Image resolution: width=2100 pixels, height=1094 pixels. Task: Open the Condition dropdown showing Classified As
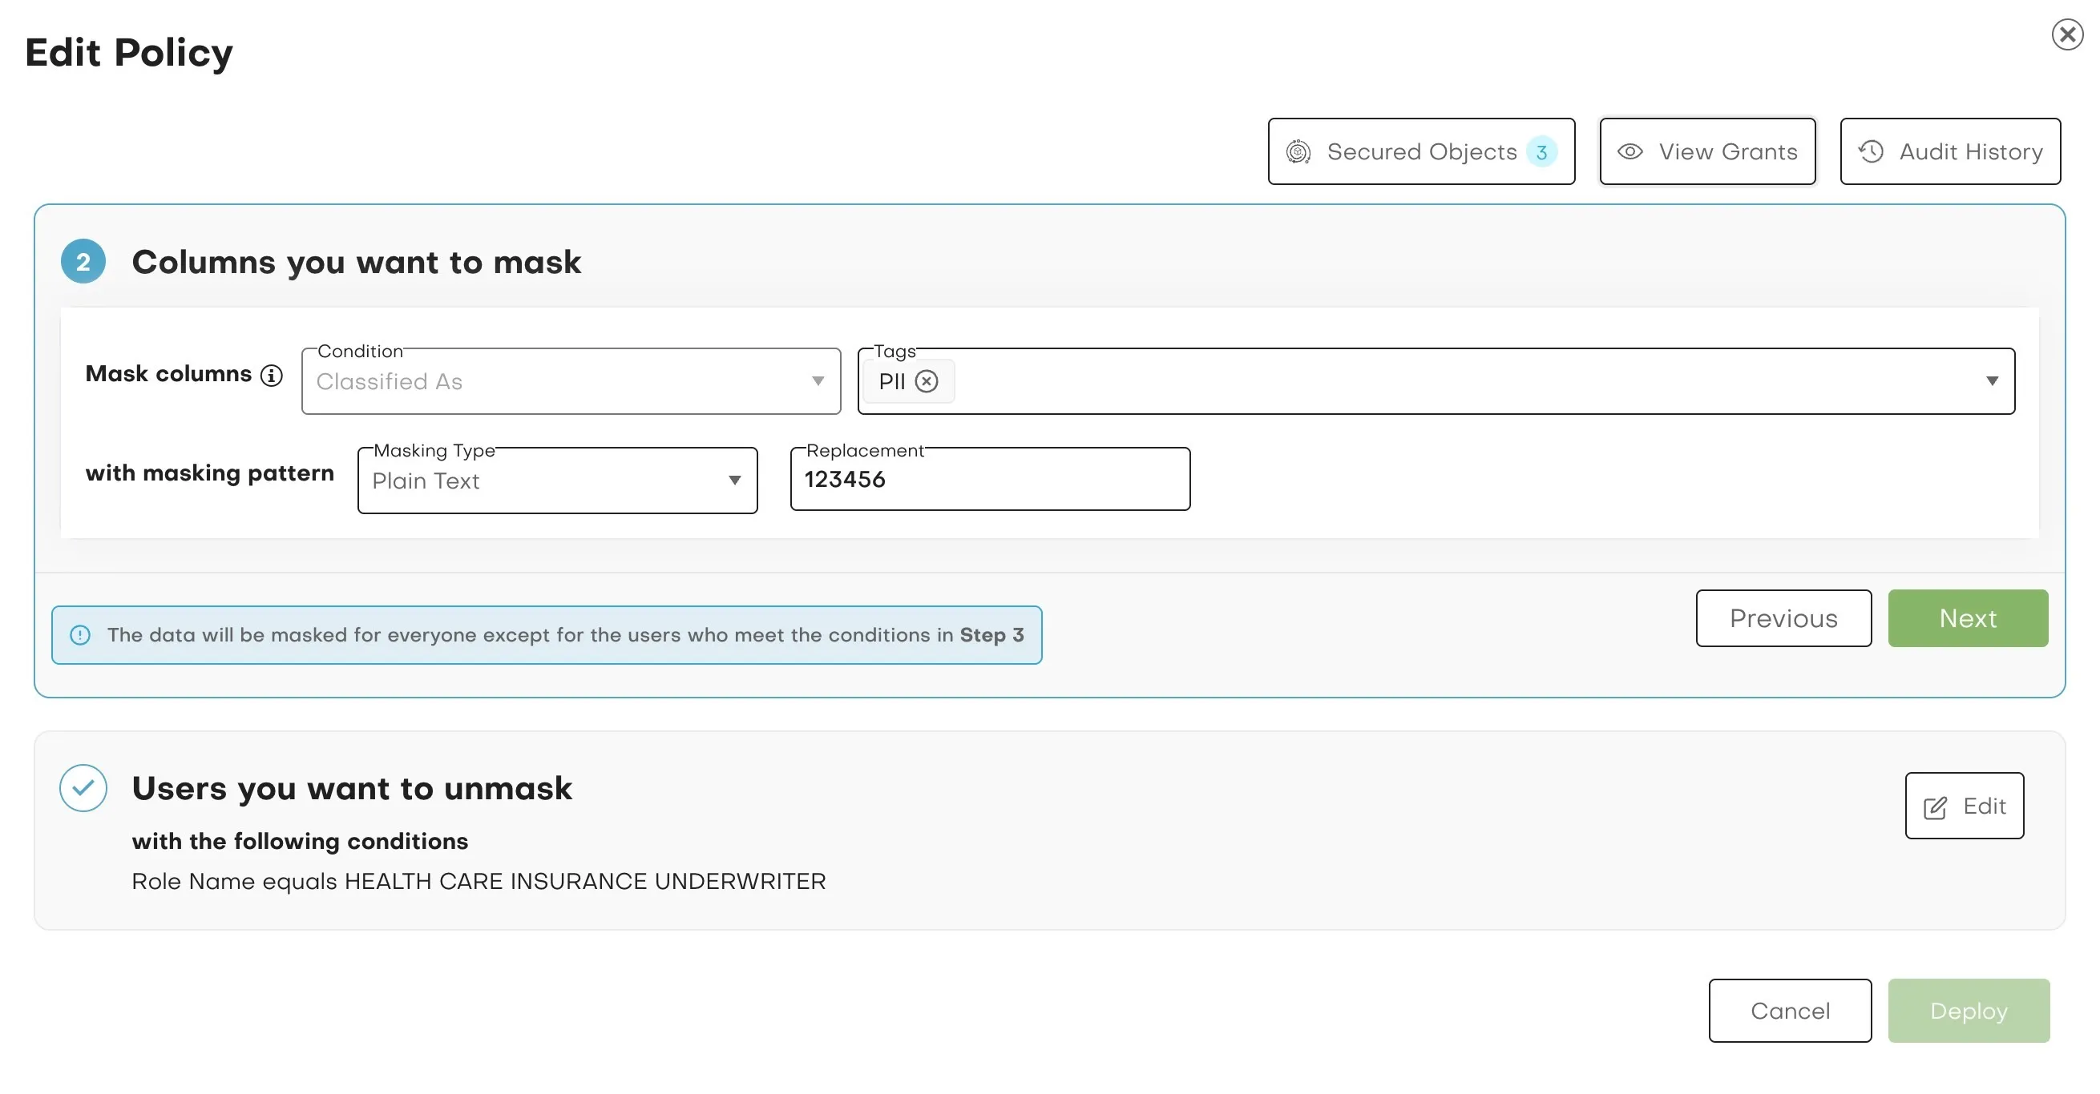tap(817, 380)
